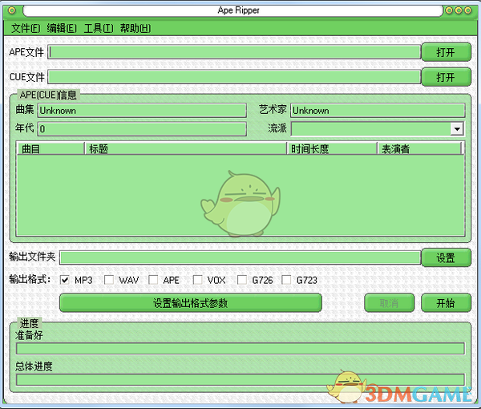The width and height of the screenshot is (481, 409).
Task: Toggle the G726 format checkbox
Action: [x=241, y=280]
